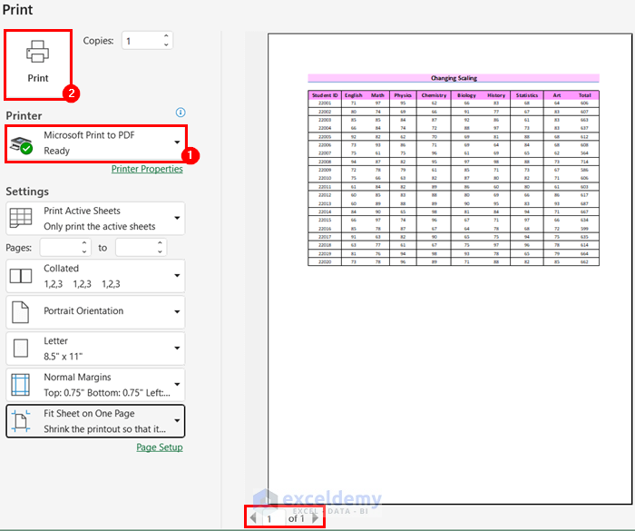Click the 'Student ID' header in the preview table

[x=325, y=95]
